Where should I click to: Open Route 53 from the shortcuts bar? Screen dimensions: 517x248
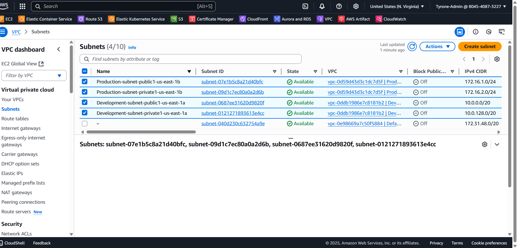[90, 19]
